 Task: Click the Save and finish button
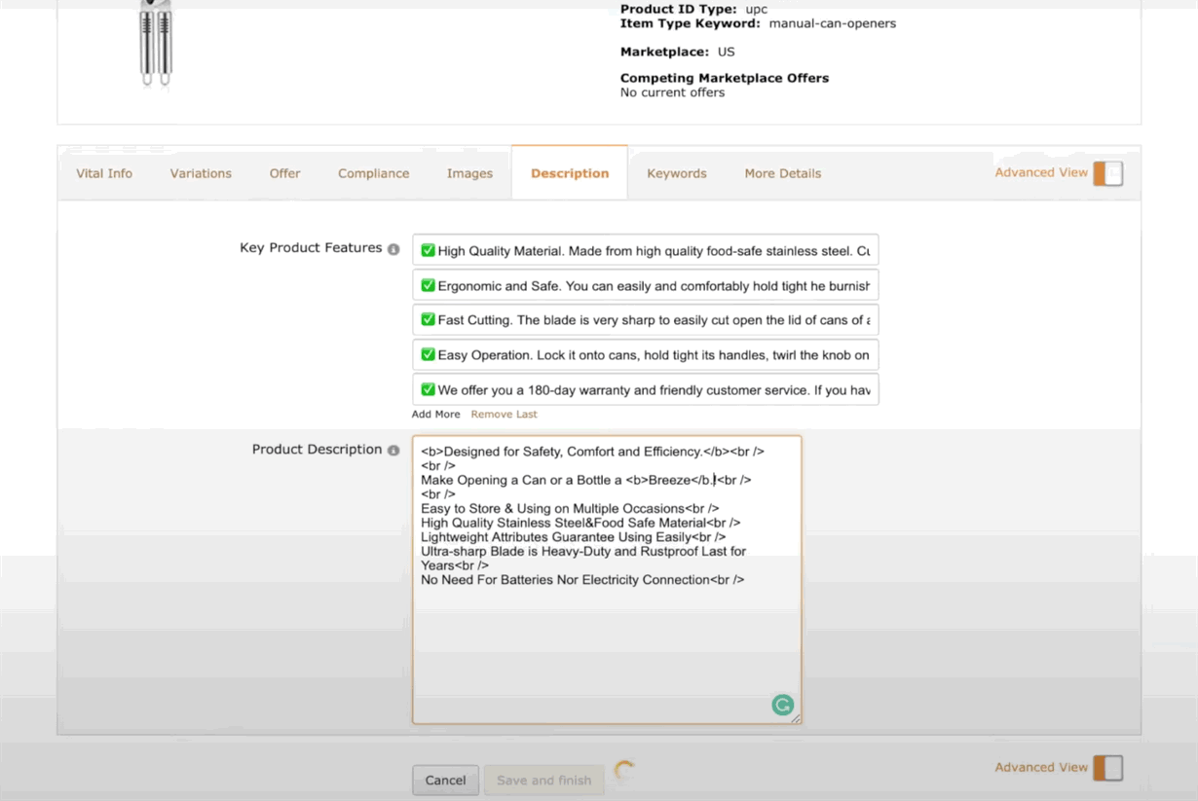click(543, 780)
